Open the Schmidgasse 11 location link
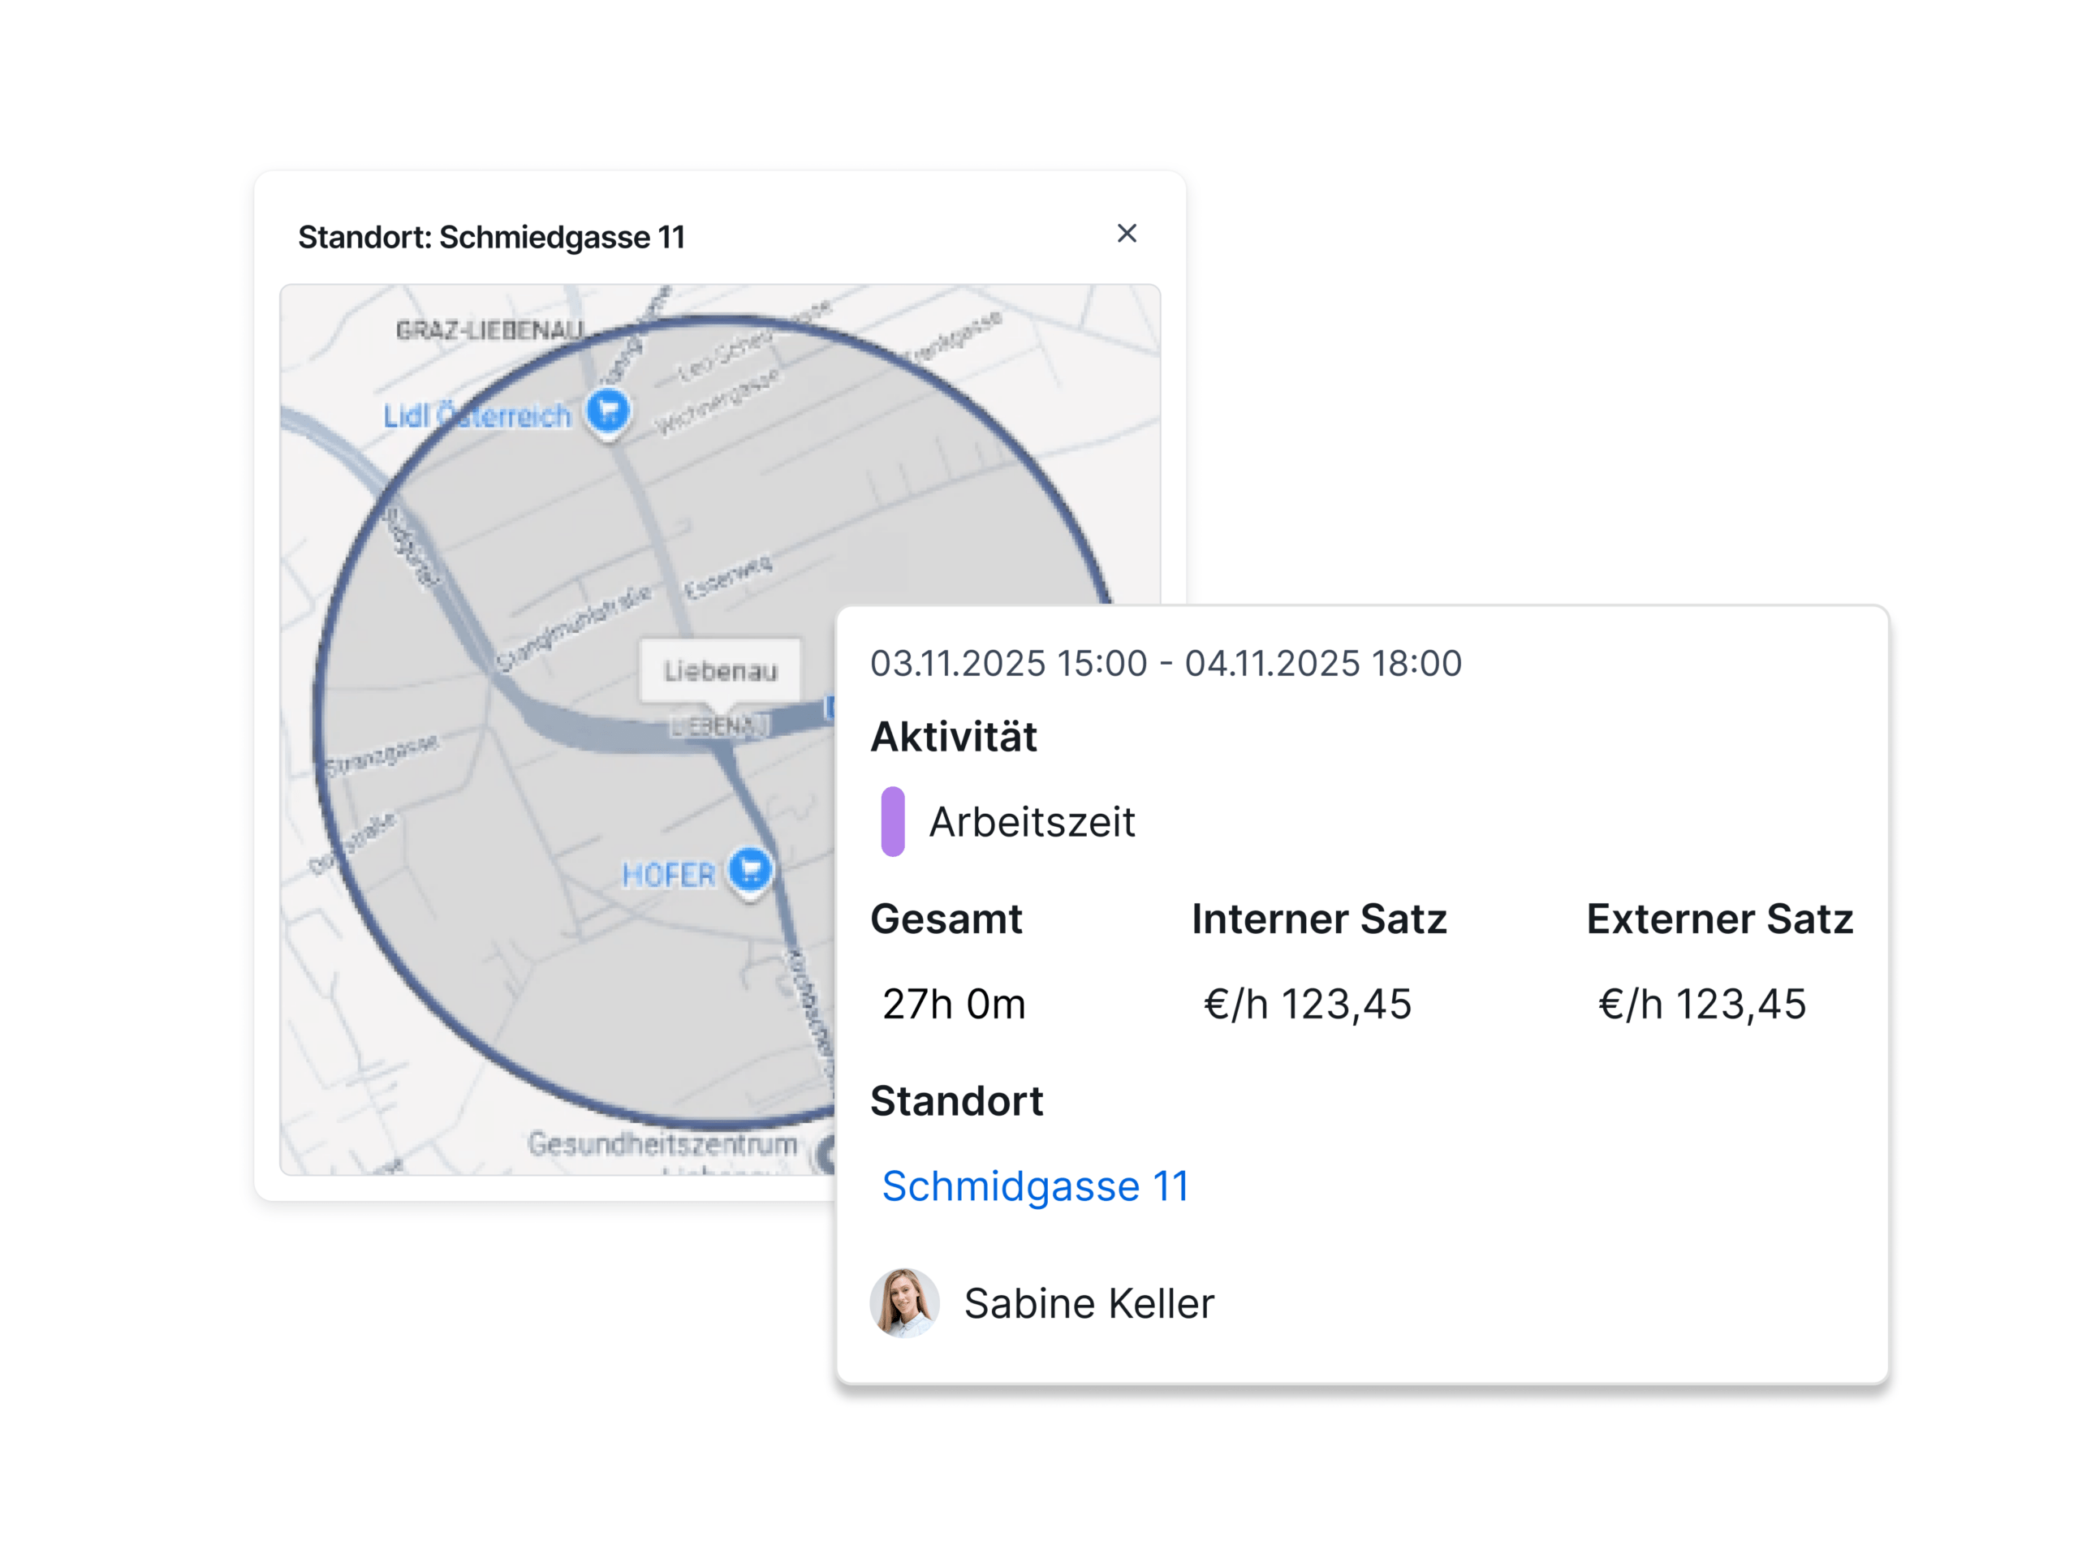 pyautogui.click(x=1035, y=1186)
